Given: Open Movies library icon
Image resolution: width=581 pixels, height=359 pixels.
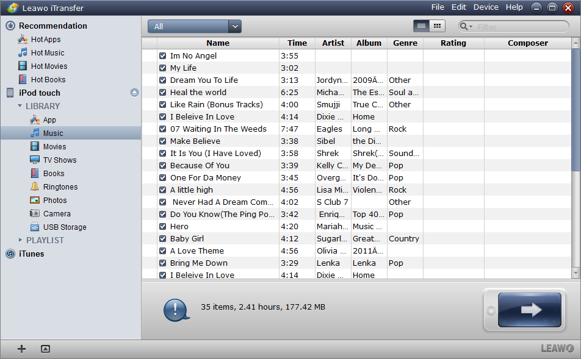Looking at the screenshot, I should coord(35,146).
